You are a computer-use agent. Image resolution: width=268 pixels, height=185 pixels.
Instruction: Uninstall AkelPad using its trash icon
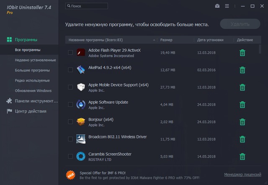pyautogui.click(x=242, y=70)
